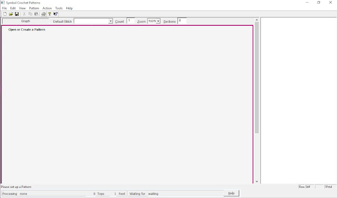This screenshot has height=198, width=337.
Task: Open the File menu
Action: pyautogui.click(x=4, y=8)
